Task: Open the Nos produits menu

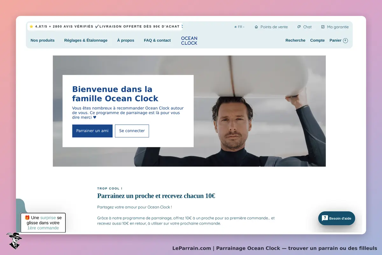Action: click(x=42, y=40)
